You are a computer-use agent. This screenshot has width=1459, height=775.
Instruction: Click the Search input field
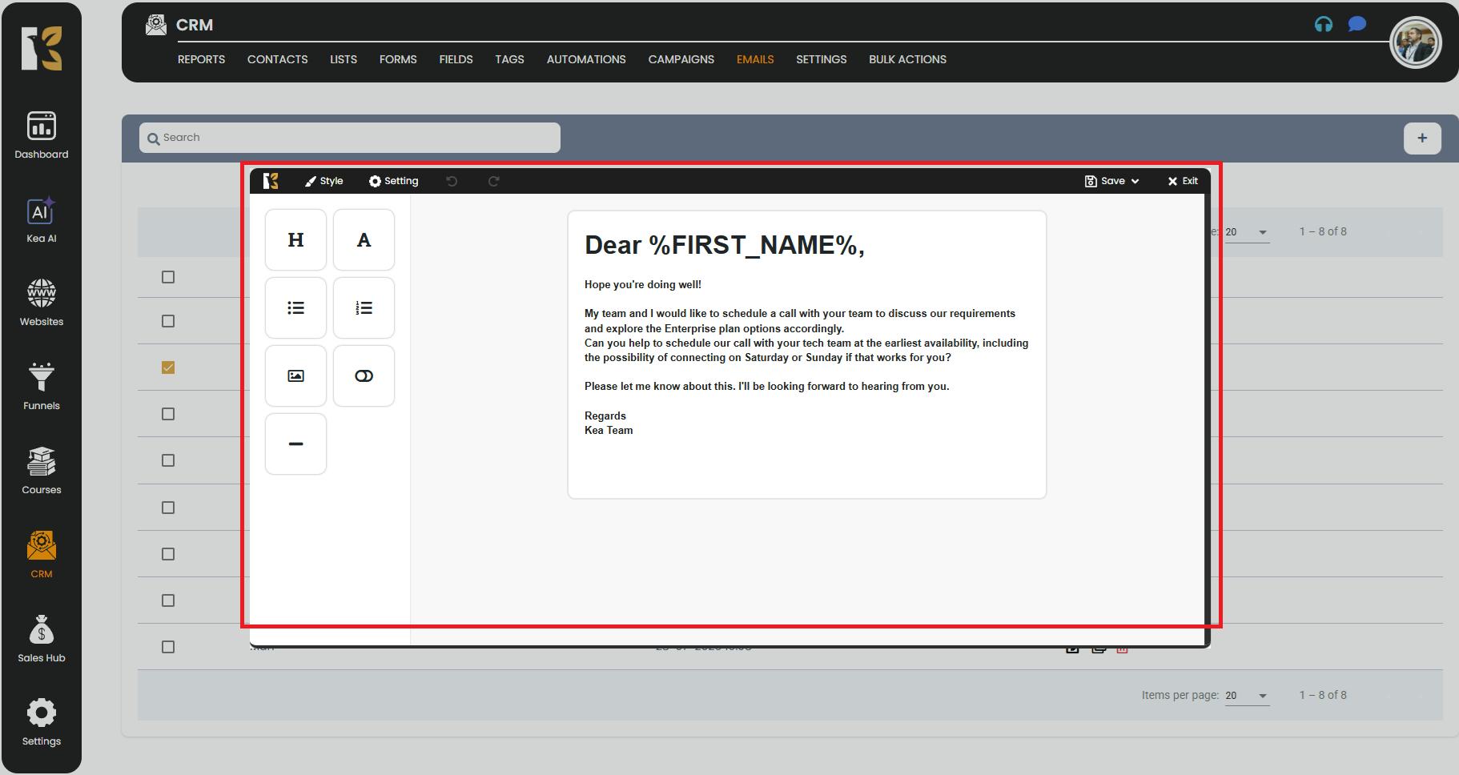point(350,138)
